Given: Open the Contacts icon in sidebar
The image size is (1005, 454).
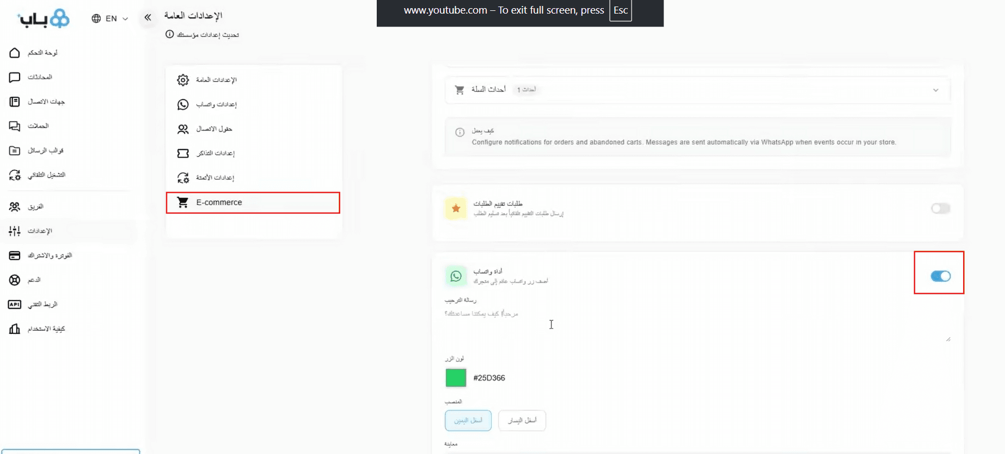Looking at the screenshot, I should 15,102.
